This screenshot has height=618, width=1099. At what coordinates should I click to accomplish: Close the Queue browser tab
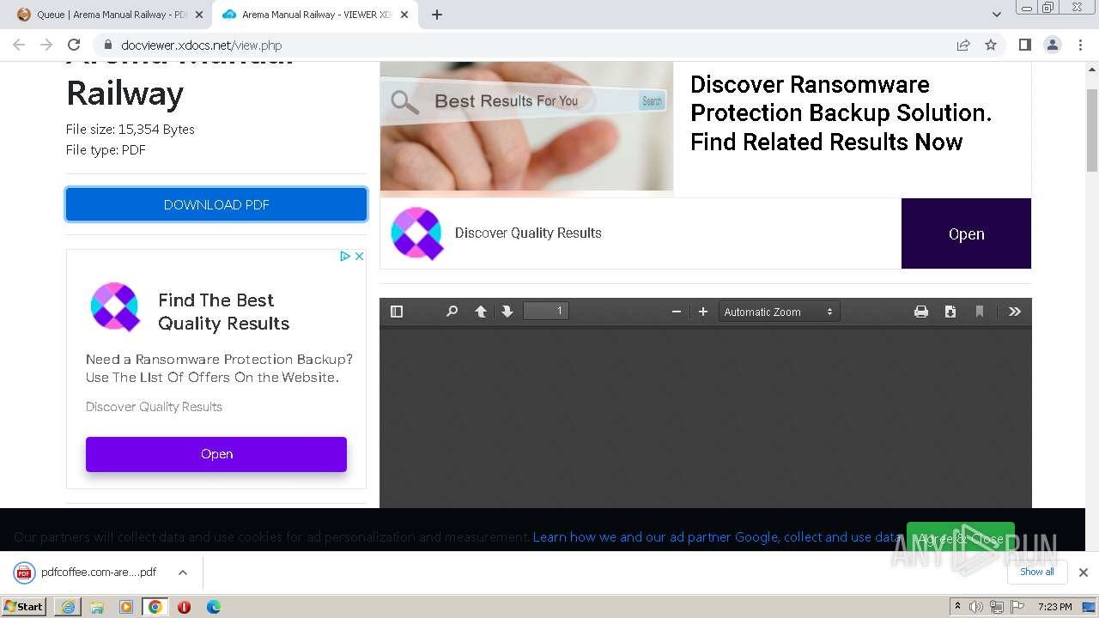coord(199,15)
